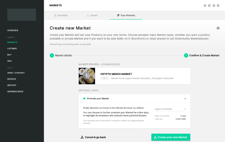The width and height of the screenshot is (225, 142).
Task: Click the Crypto Merch Market coin thumbnail
Action: click(x=87, y=76)
